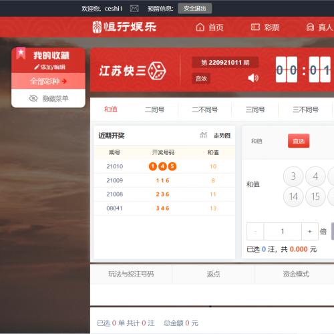
Task: Click draw row 08041
Action: click(164, 208)
